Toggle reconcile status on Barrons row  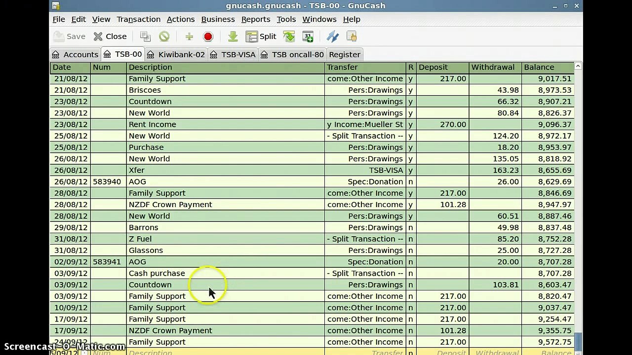pos(411,227)
